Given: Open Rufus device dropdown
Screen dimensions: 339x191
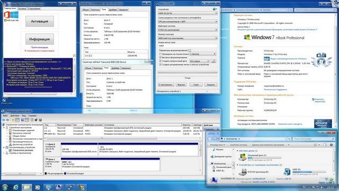Looking at the screenshot, I should (188, 13).
